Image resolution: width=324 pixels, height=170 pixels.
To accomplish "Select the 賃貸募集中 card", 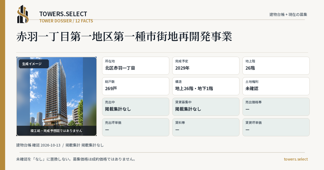I will tap(206, 107).
